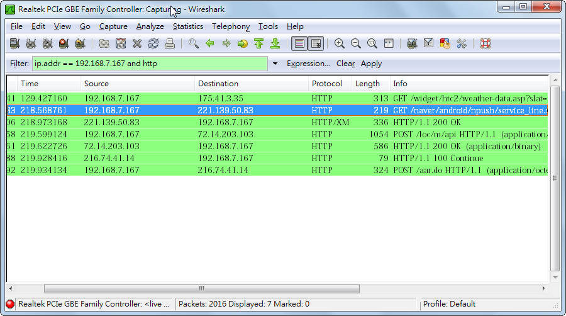This screenshot has width=566, height=316.
Task: Jump to the last packet arrow icon
Action: tap(275, 43)
